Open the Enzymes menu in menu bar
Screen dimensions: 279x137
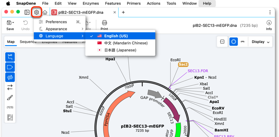click(x=91, y=3)
